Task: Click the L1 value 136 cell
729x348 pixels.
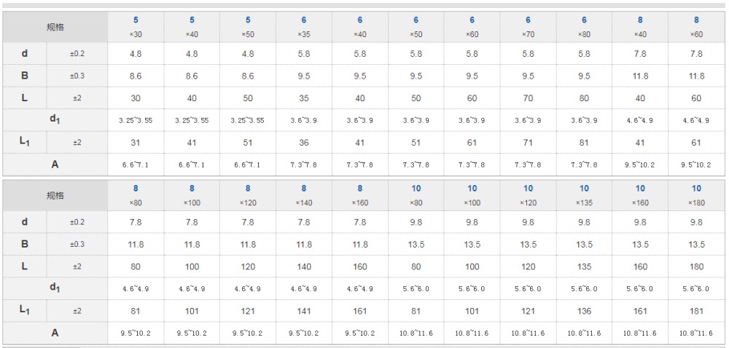Action: pos(584,312)
